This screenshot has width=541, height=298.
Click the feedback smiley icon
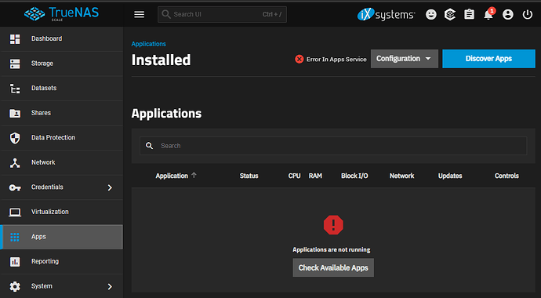pyautogui.click(x=430, y=14)
